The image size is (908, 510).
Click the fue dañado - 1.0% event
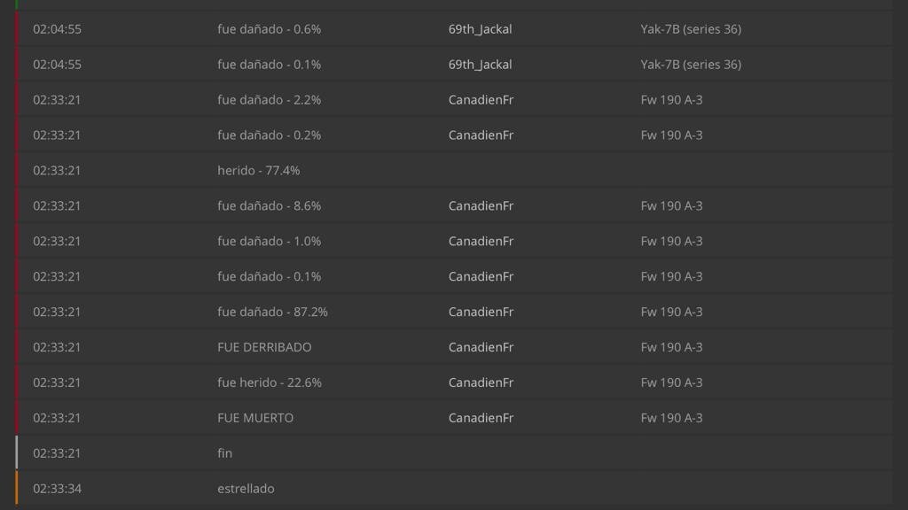269,241
